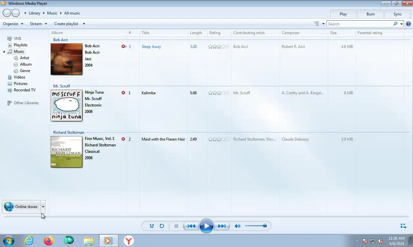This screenshot has width=413, height=247.
Task: Open Playlists in the navigation pane
Action: (20, 45)
